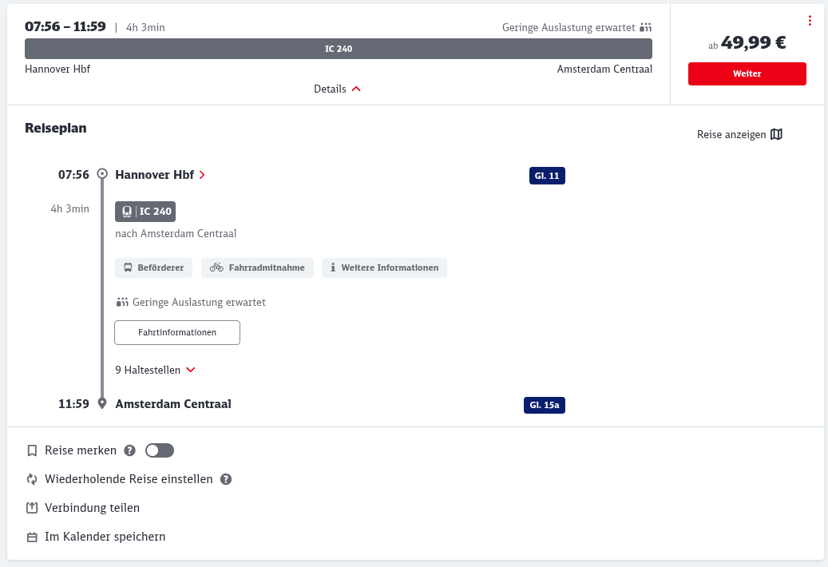
Task: Open the three-dot options menu
Action: (x=810, y=21)
